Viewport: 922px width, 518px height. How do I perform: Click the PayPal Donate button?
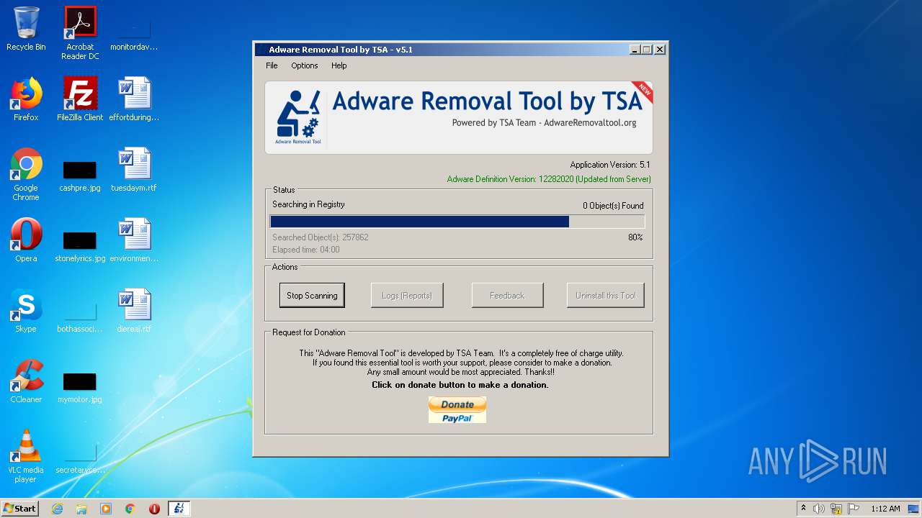(x=457, y=410)
